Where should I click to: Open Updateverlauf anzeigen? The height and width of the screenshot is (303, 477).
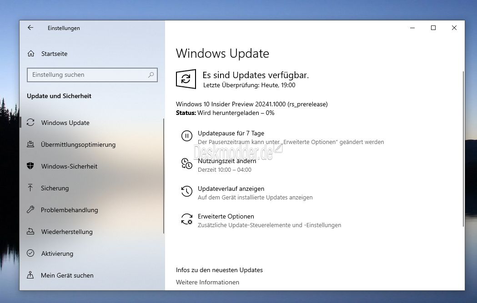pyautogui.click(x=231, y=189)
